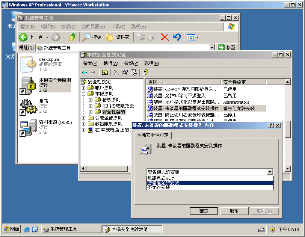
Task: Open the driver install behavior combo box arrow
Action: (x=270, y=172)
